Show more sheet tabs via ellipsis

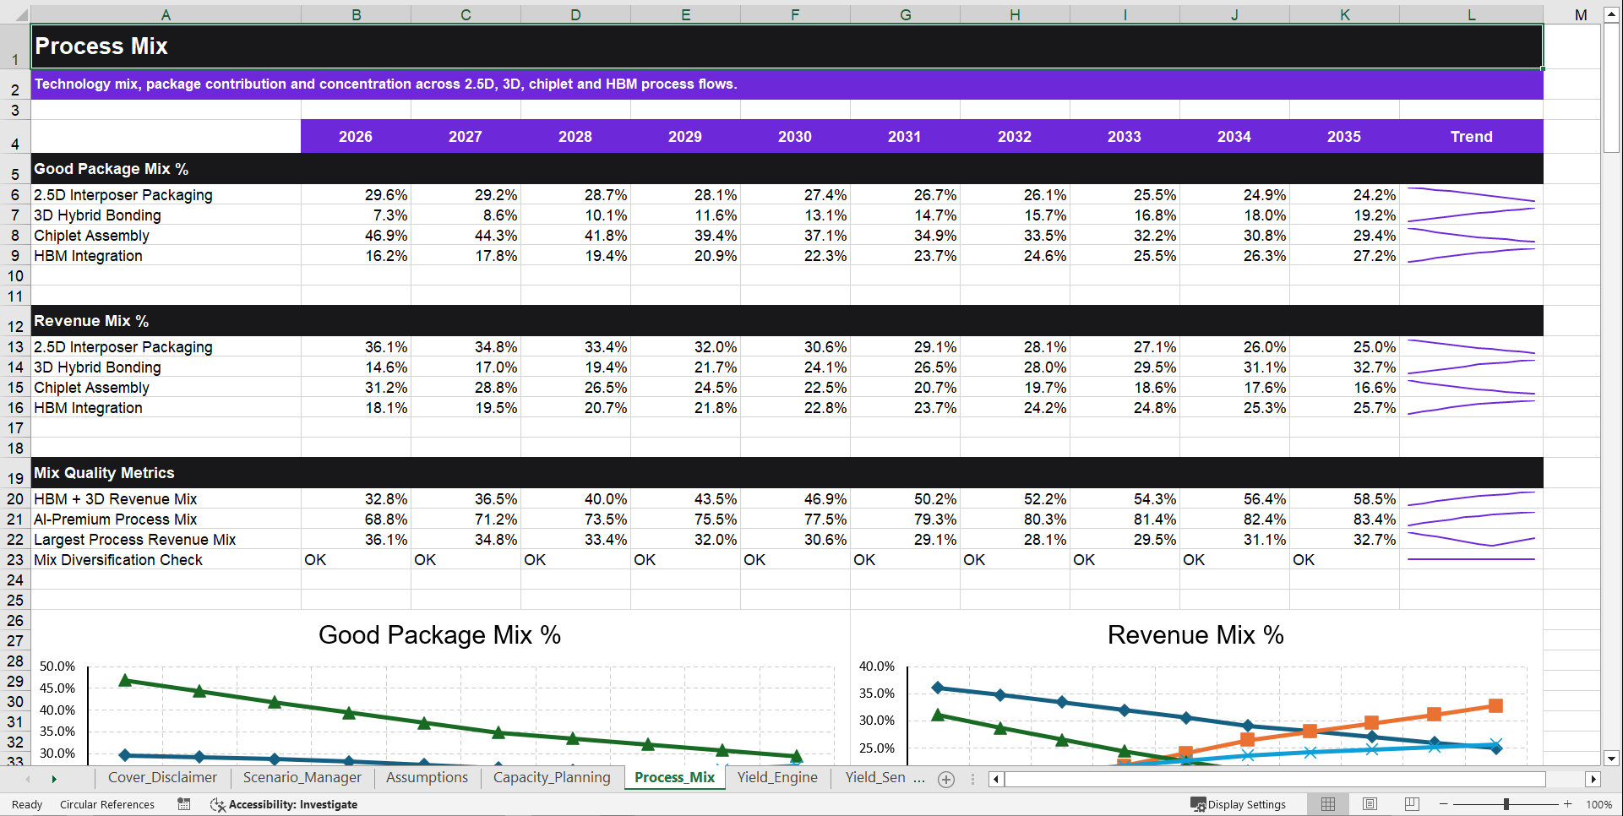(919, 778)
